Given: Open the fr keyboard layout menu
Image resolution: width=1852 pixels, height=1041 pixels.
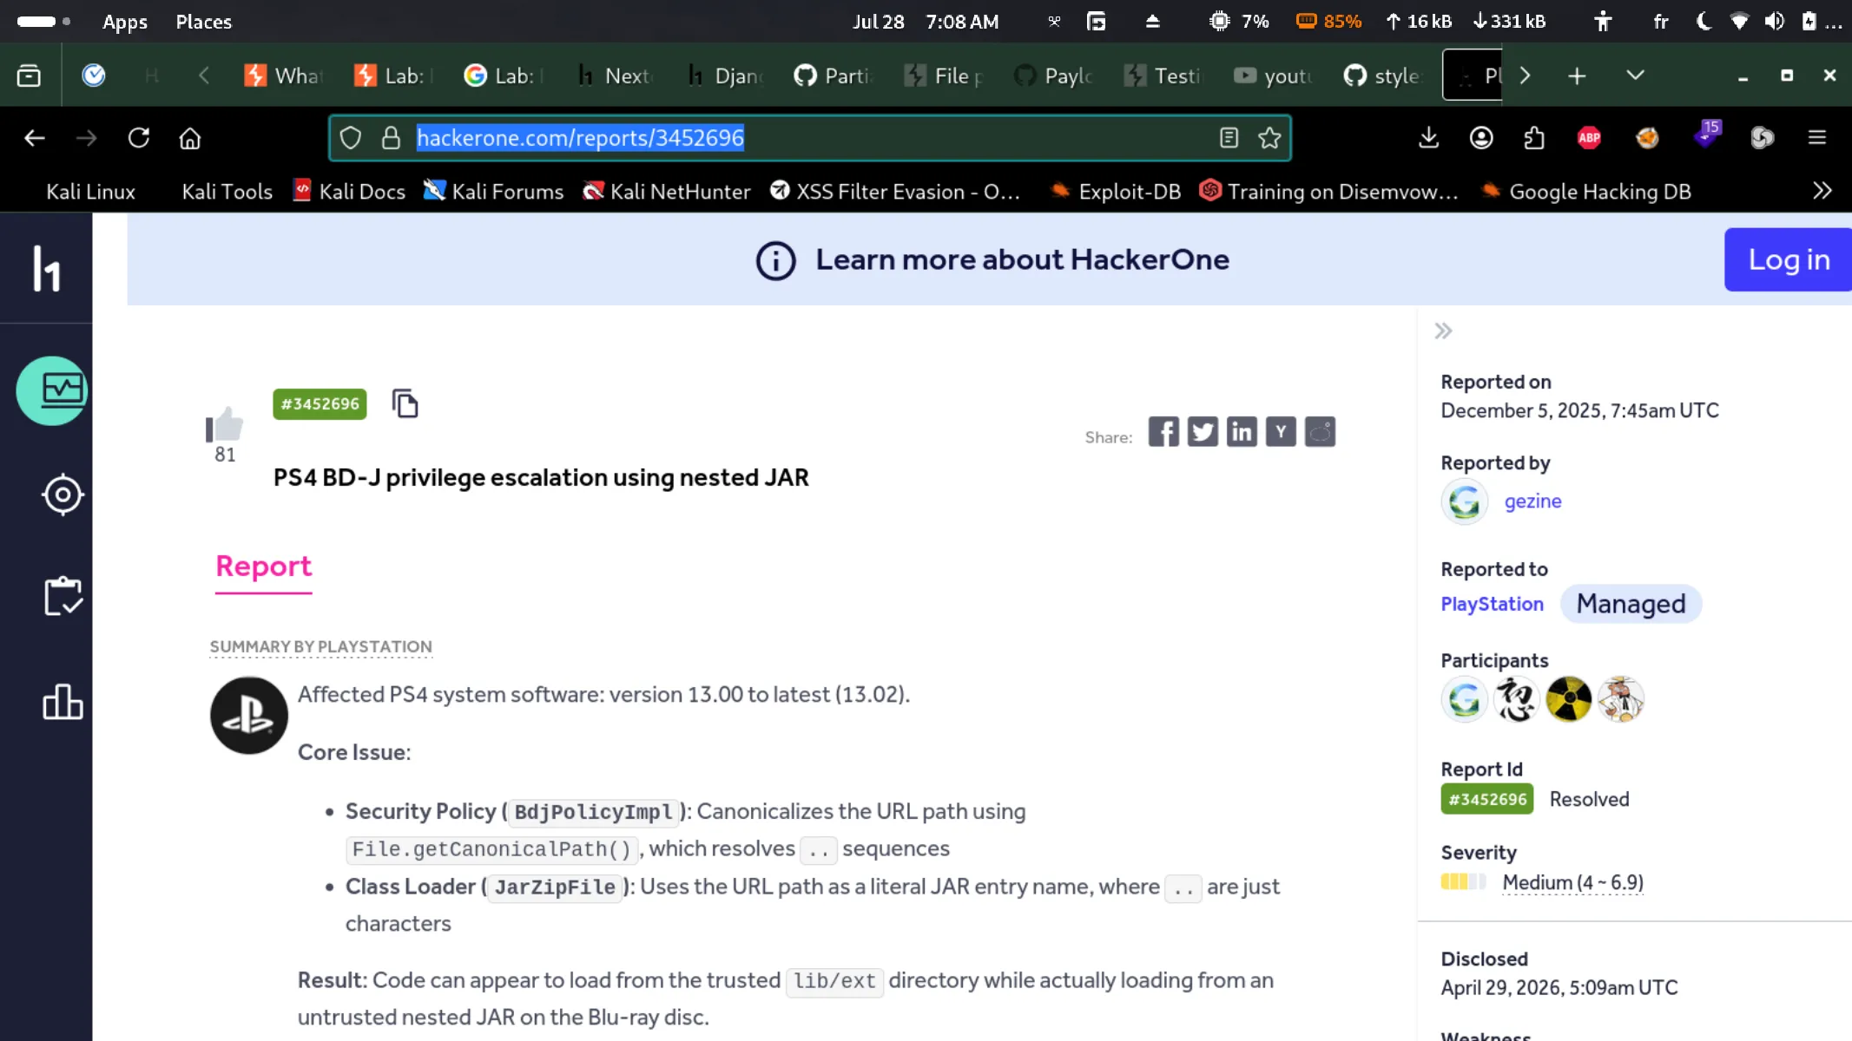Looking at the screenshot, I should 1660,22.
